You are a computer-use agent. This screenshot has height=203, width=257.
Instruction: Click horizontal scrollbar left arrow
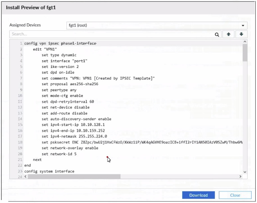26,177
